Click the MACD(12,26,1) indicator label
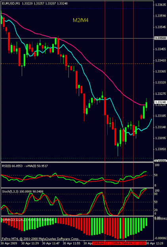 28,220
